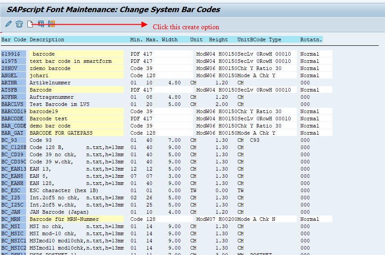Select the ANGEL bar code entry
The height and width of the screenshot is (255, 385).
click(x=13, y=75)
